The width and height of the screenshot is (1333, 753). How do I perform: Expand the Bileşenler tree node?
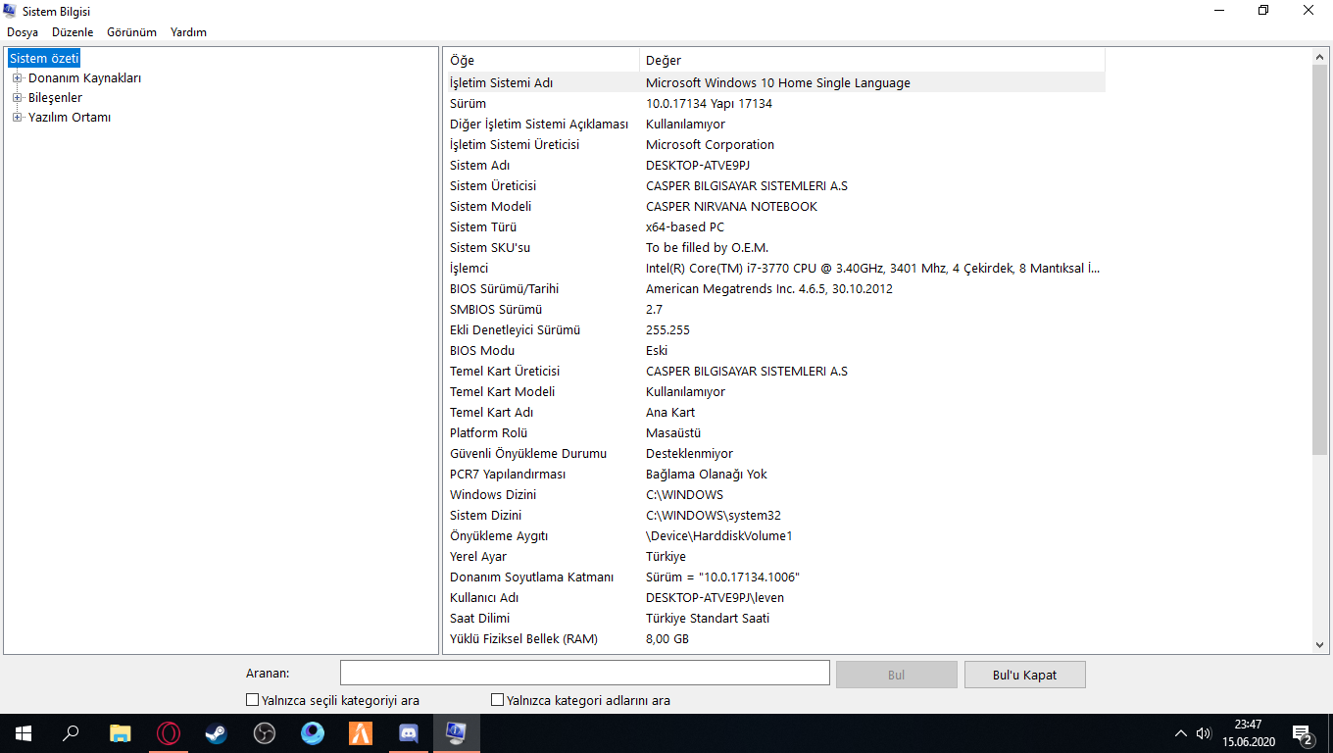pyautogui.click(x=17, y=98)
